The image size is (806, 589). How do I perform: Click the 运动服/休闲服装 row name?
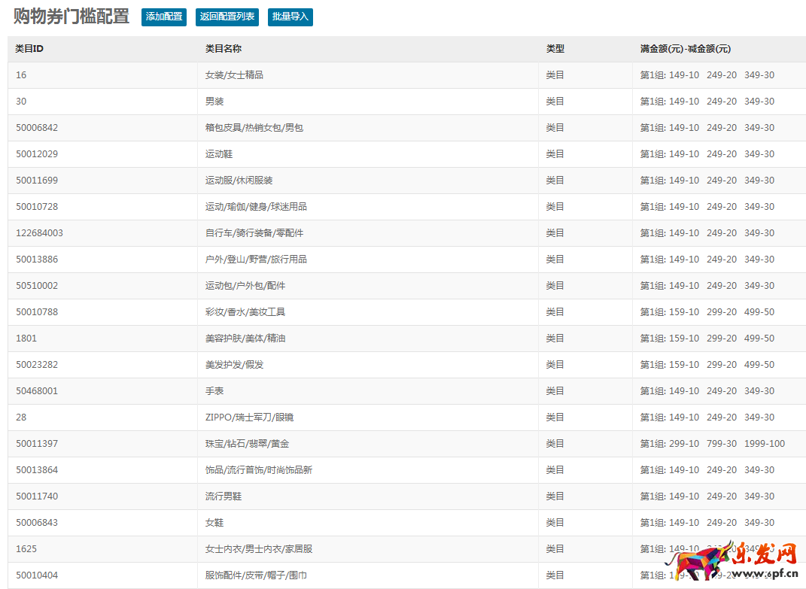[x=239, y=181]
